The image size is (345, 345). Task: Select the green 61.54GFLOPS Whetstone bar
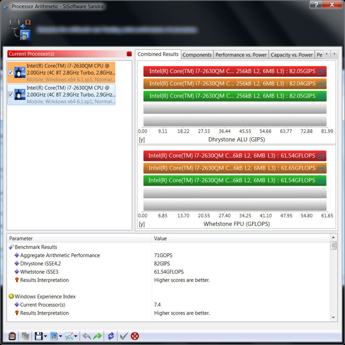pyautogui.click(x=235, y=180)
